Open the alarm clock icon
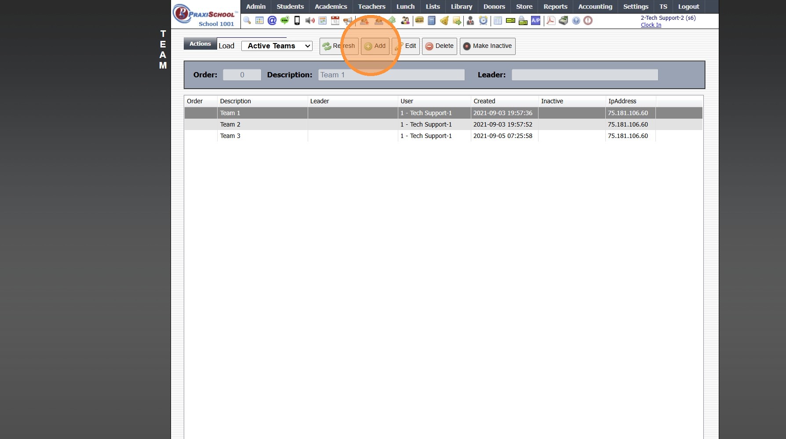 point(483,21)
